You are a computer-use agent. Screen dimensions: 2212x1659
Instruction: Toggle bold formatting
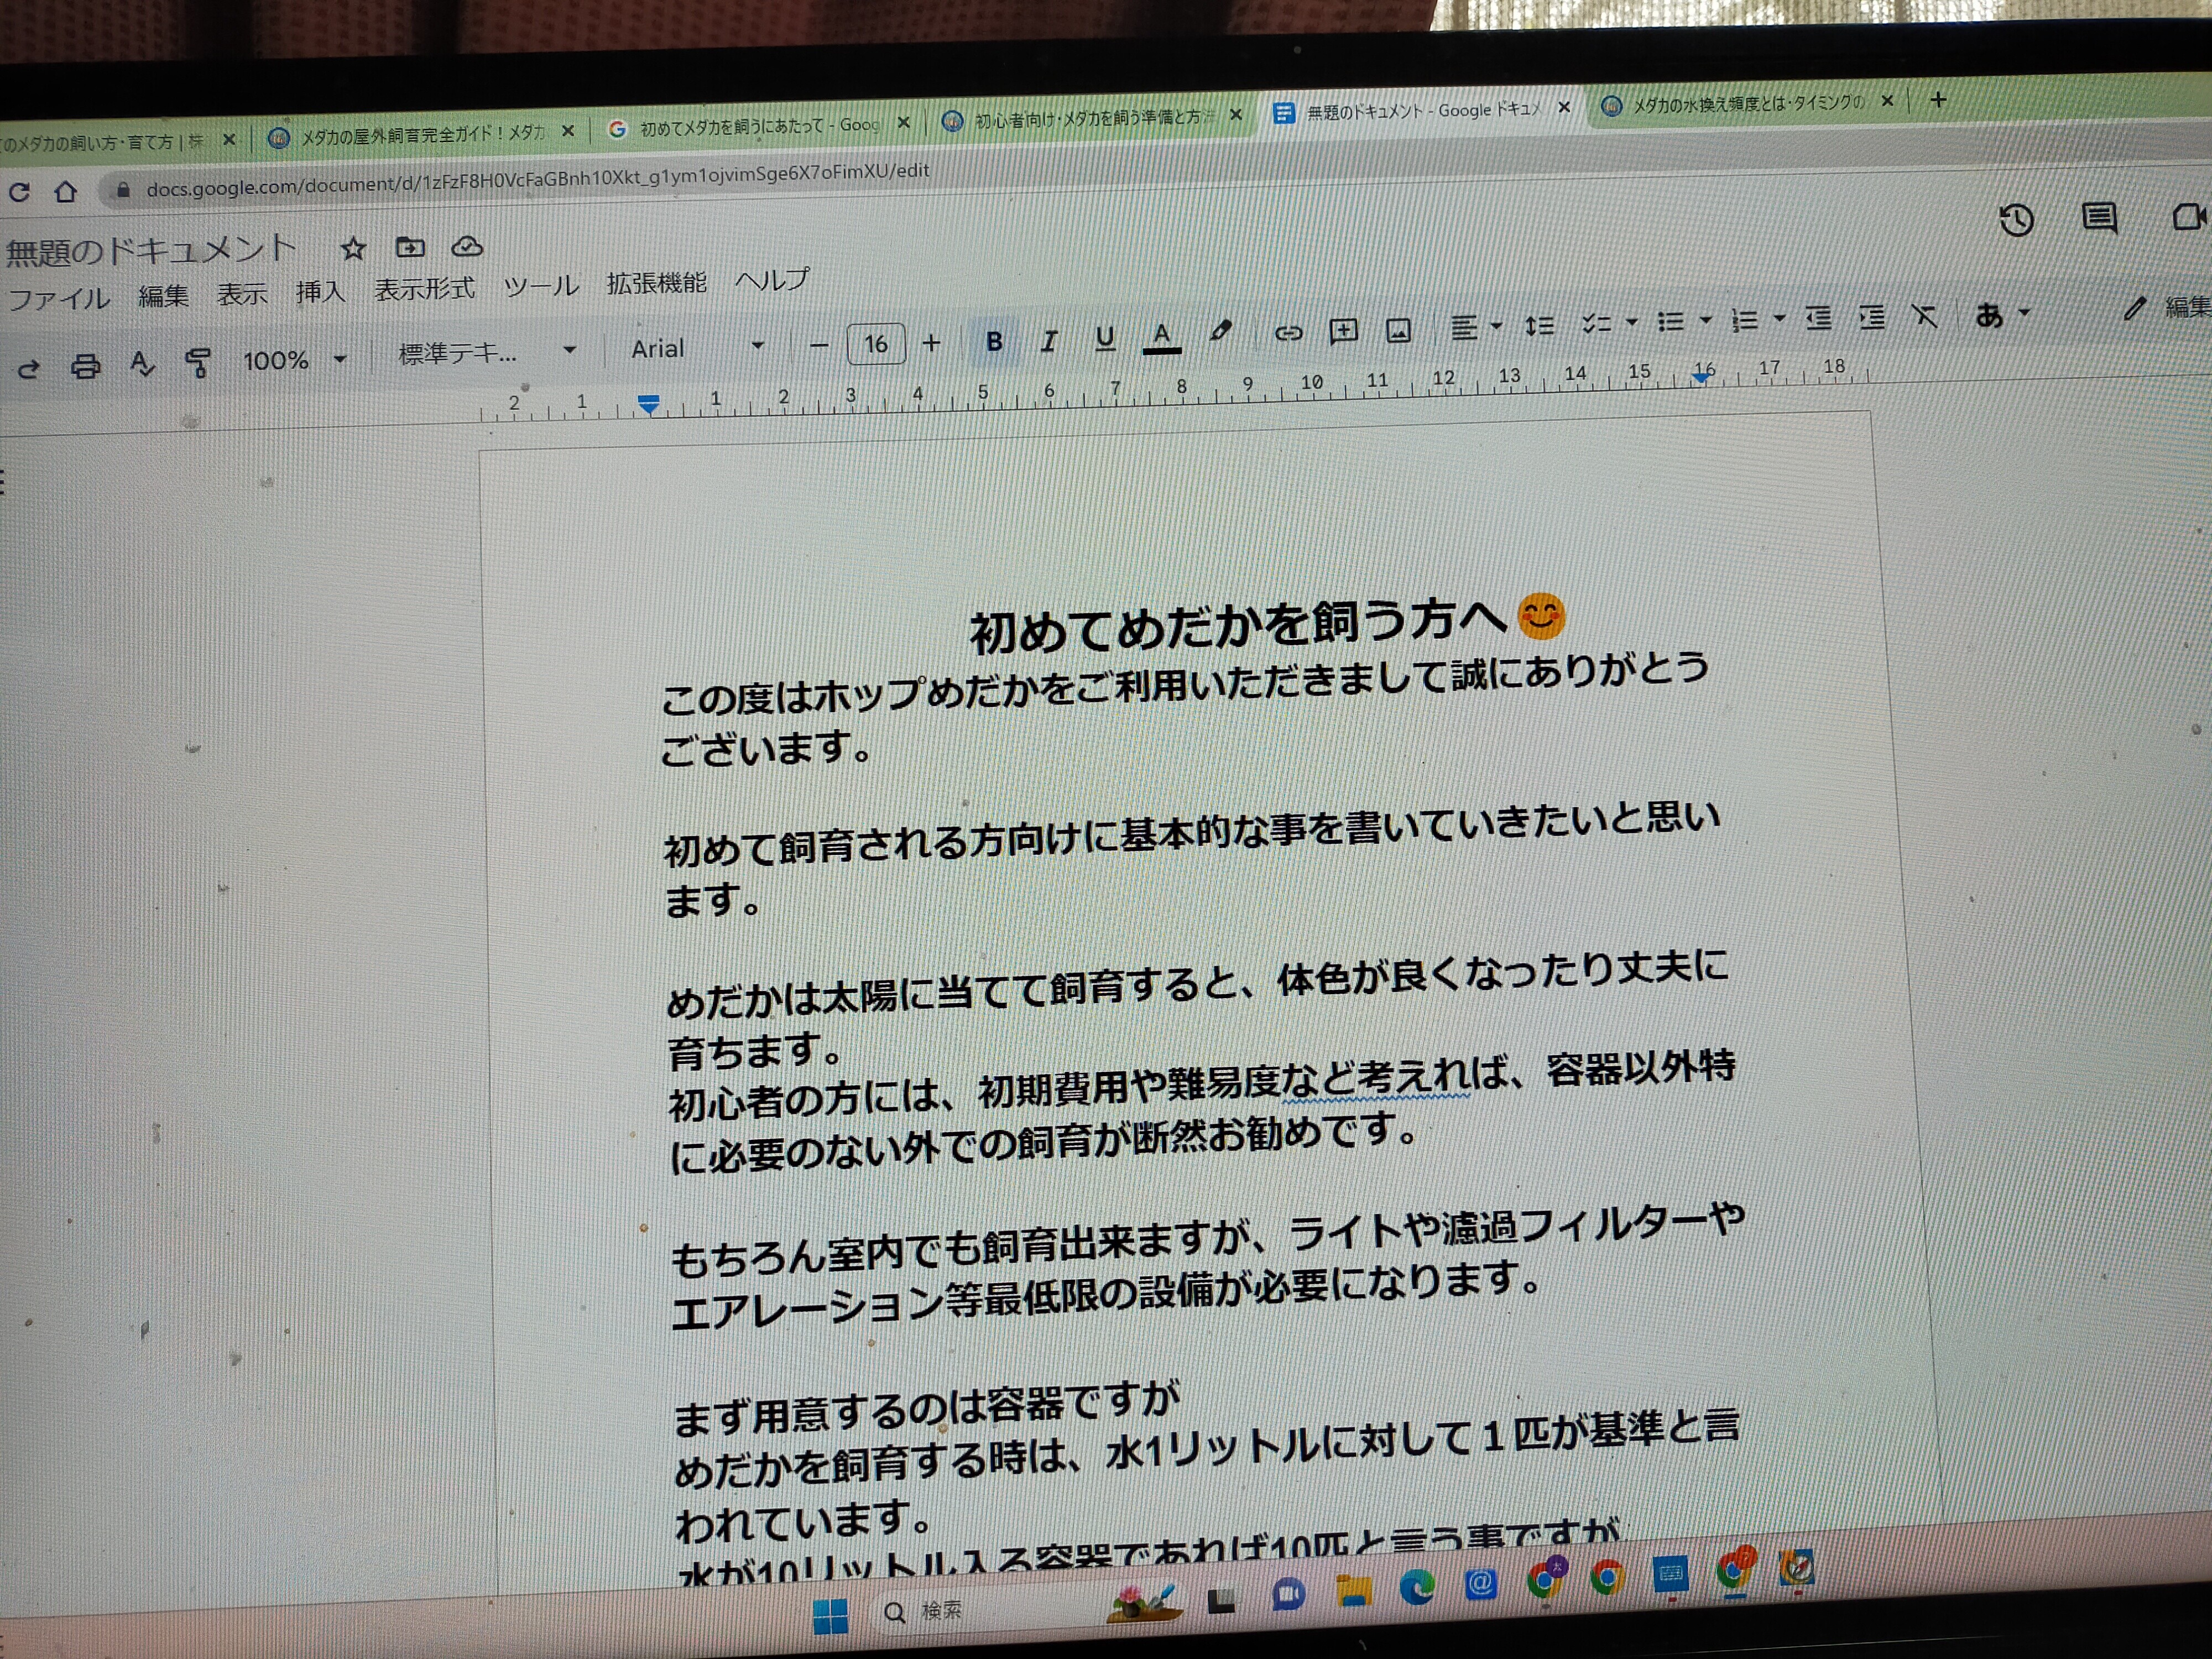click(x=994, y=341)
